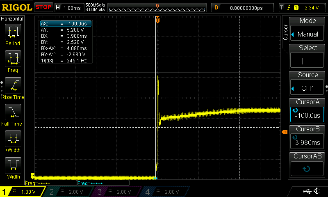Click the Cursor menu side tab
Viewport: 328px width, 197px height.
pyautogui.click(x=285, y=32)
